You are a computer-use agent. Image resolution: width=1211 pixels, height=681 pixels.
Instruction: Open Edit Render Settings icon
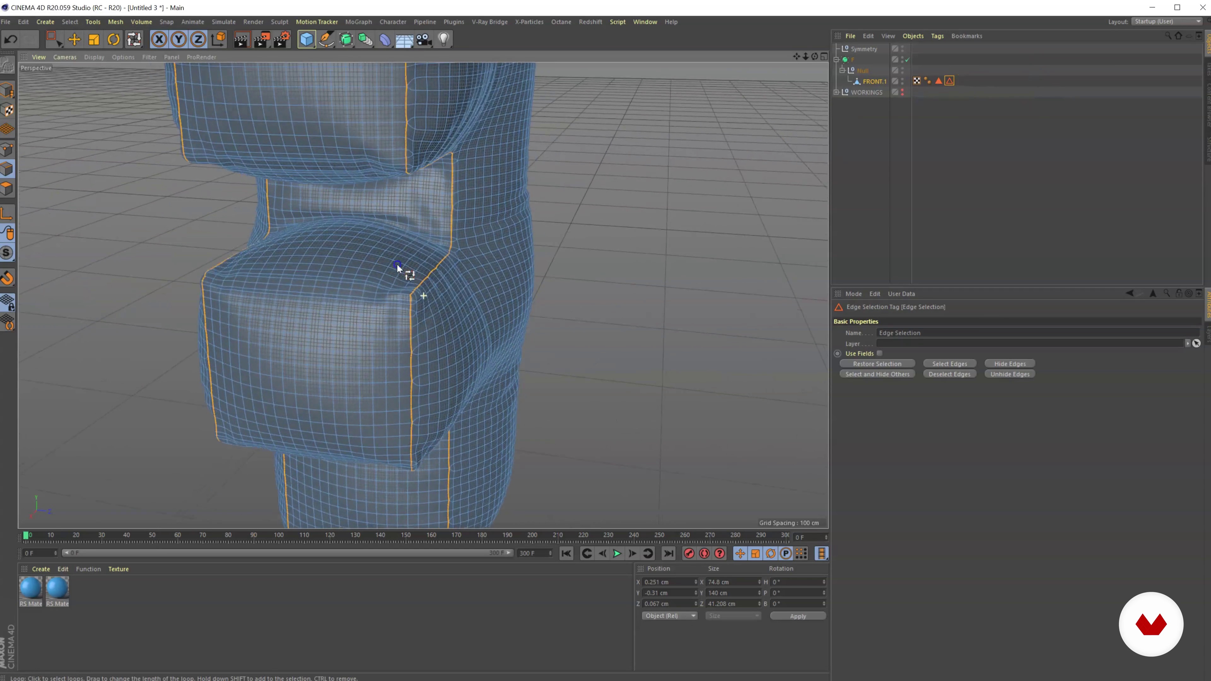pos(282,39)
